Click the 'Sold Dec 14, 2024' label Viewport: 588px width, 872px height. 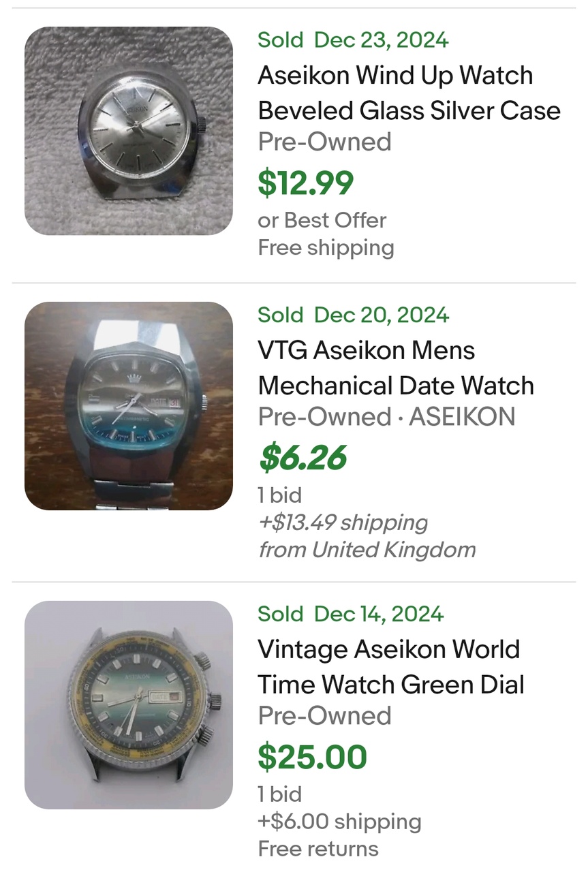(350, 614)
